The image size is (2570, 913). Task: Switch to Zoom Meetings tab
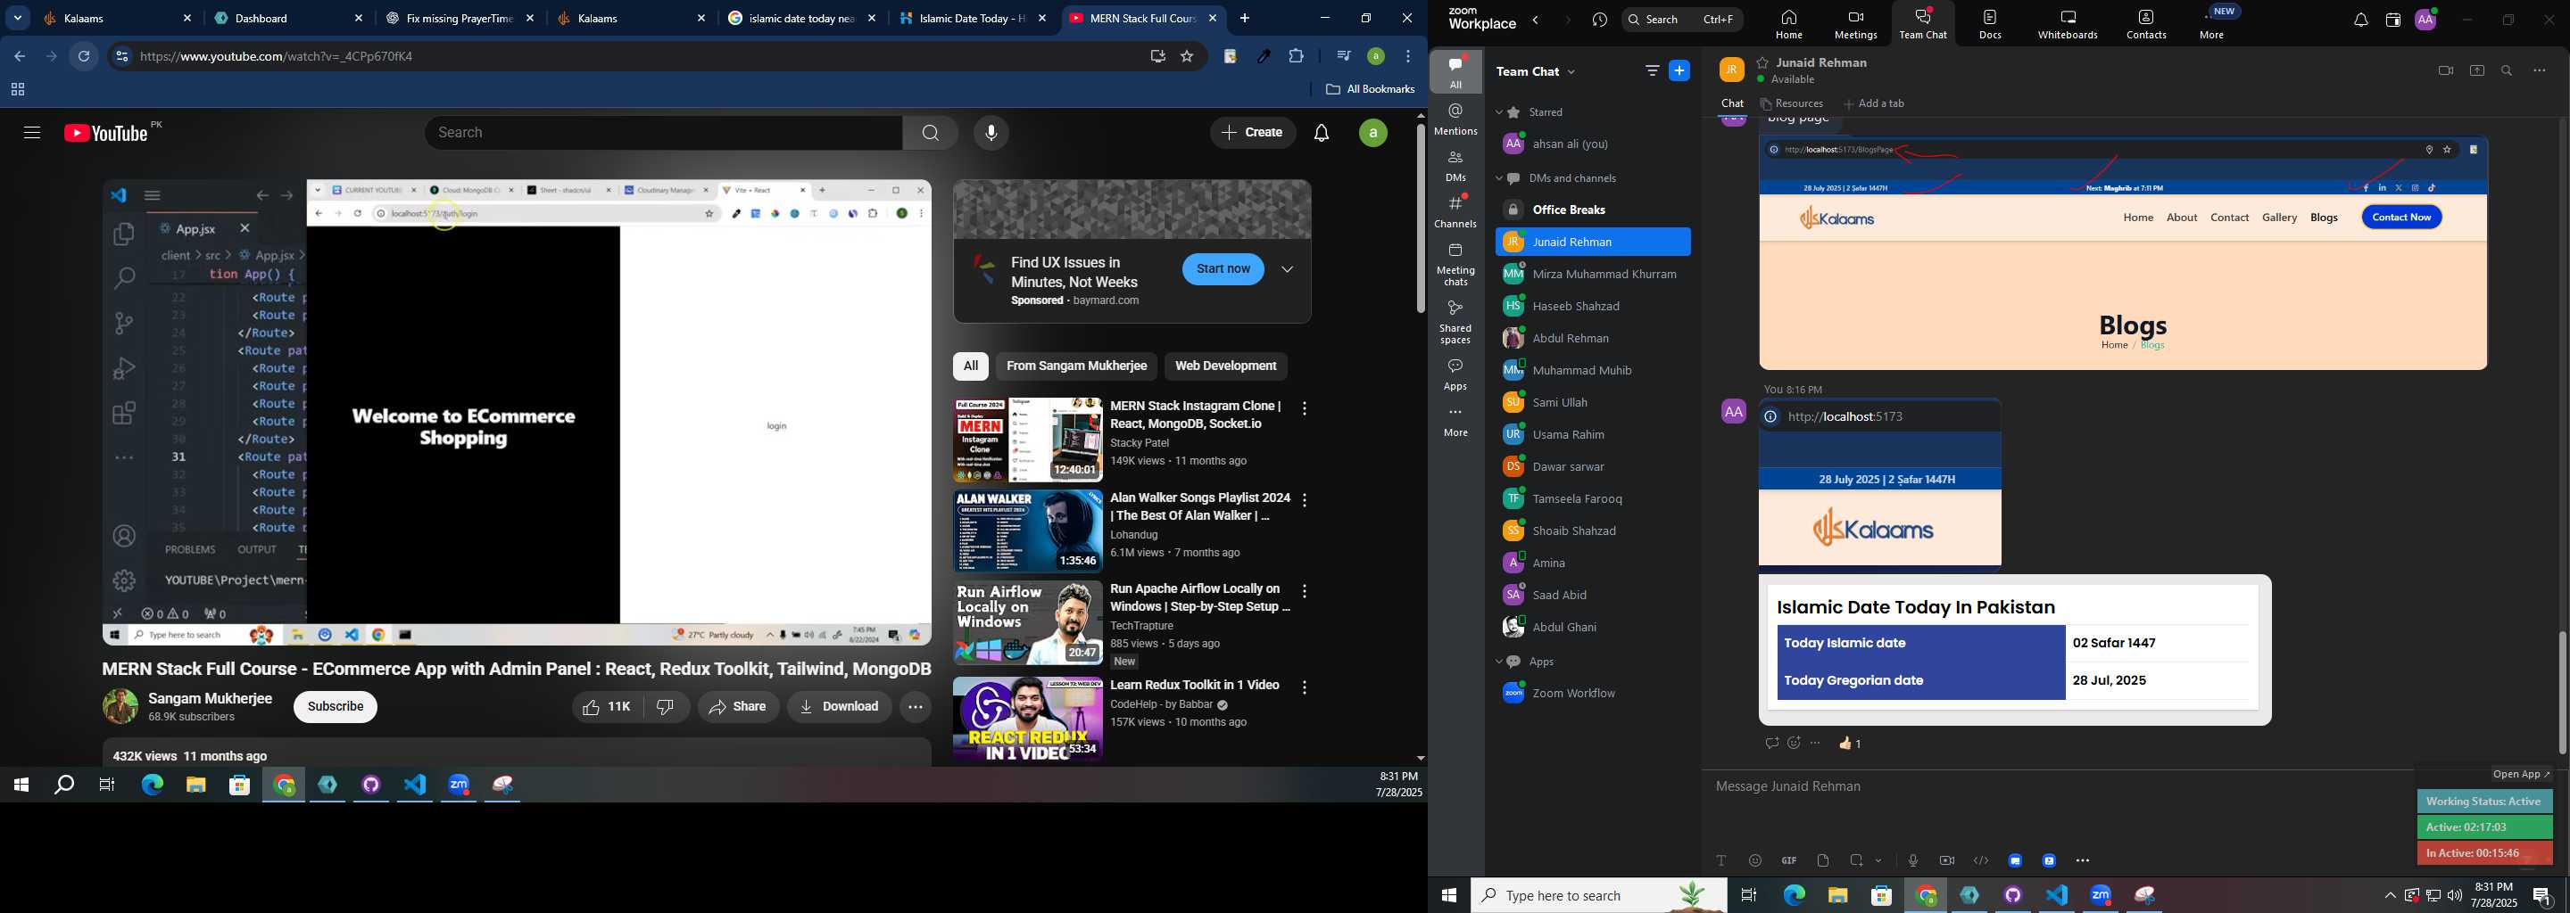click(x=1856, y=24)
